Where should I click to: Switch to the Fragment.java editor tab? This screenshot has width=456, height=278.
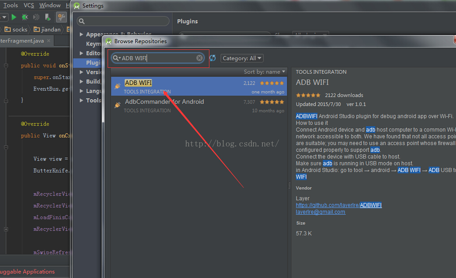pos(22,41)
